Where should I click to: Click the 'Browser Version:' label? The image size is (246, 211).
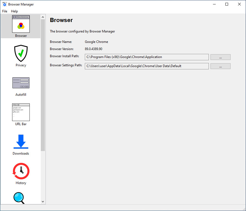62,49
